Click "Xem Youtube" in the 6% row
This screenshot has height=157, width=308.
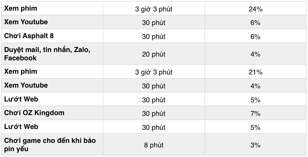point(26,22)
